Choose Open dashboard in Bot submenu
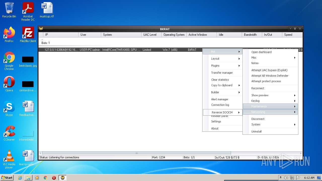Viewport: 322px width, 181px height. click(270, 52)
